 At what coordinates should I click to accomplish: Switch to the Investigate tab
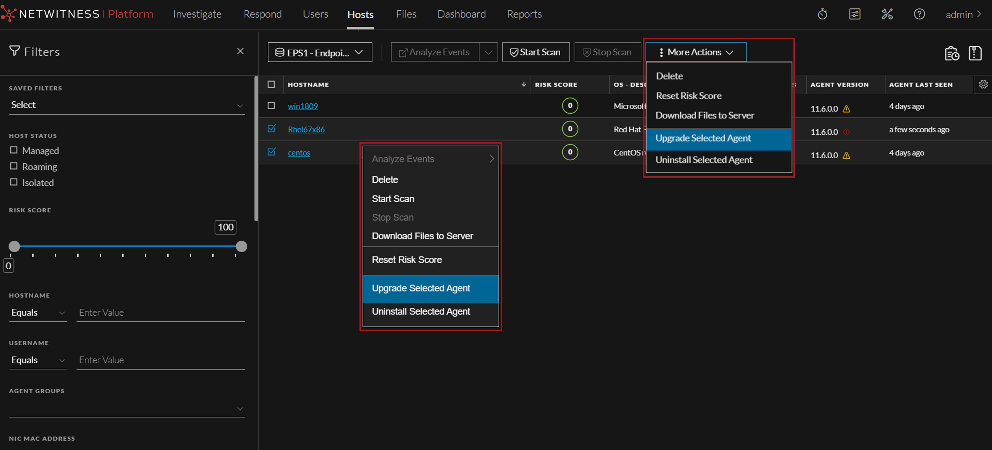tap(197, 14)
